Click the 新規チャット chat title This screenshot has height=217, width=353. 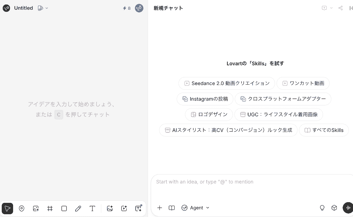click(168, 8)
